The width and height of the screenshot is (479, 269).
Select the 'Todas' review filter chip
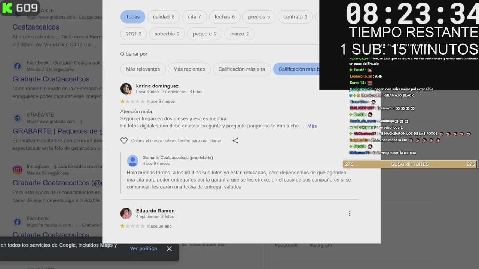[133, 17]
